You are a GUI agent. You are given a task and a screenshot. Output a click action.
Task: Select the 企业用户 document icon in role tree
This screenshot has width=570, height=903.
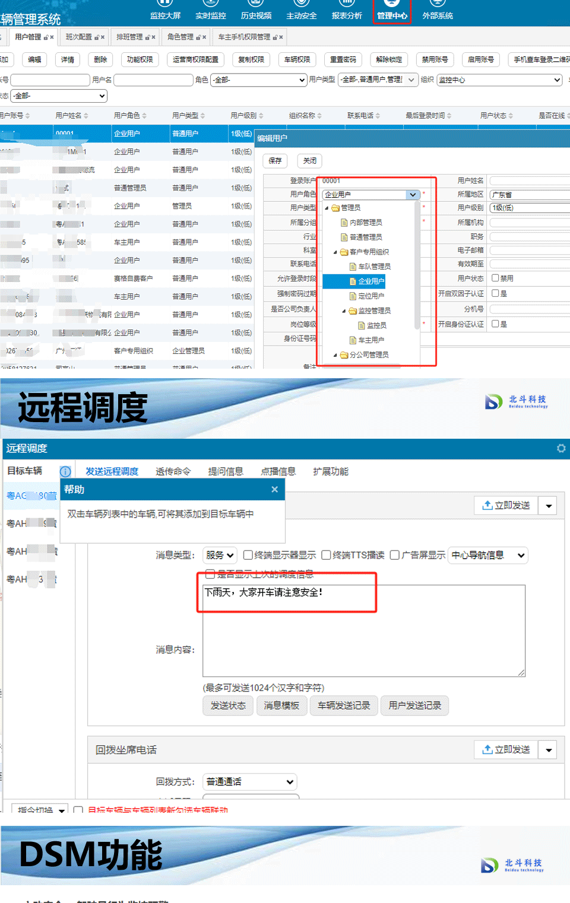pyautogui.click(x=353, y=281)
